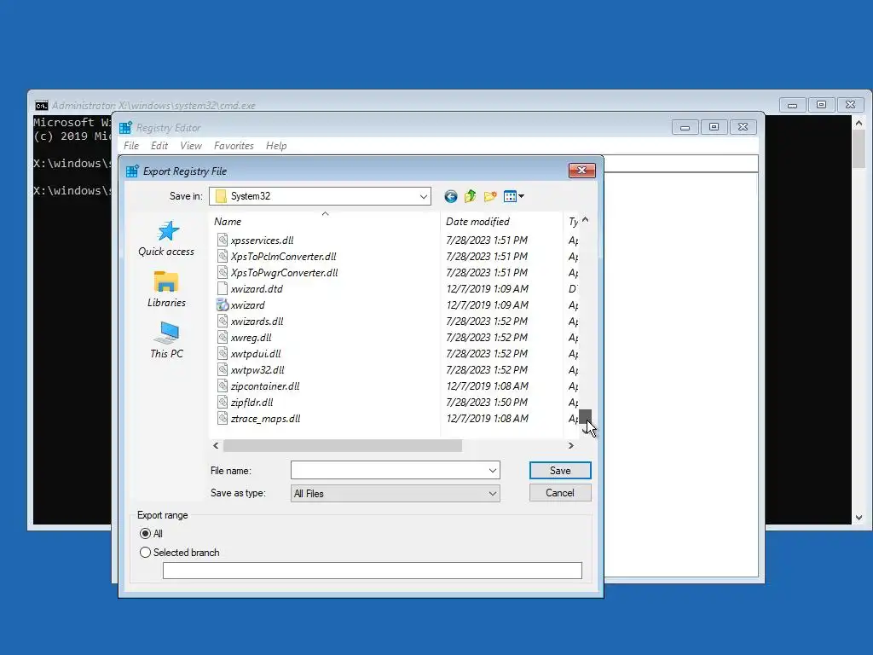This screenshot has height=655, width=873.
Task: Click the cmd window vertical scrollbar thumb
Action: 859,148
